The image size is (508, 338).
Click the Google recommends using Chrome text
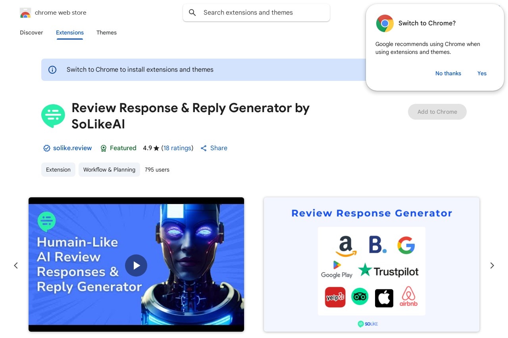[x=428, y=48]
